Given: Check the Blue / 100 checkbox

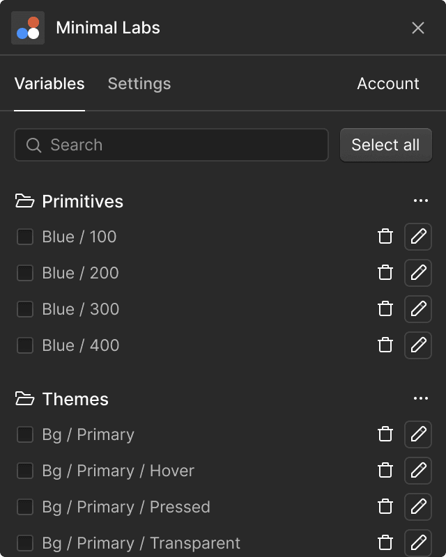Looking at the screenshot, I should [25, 237].
